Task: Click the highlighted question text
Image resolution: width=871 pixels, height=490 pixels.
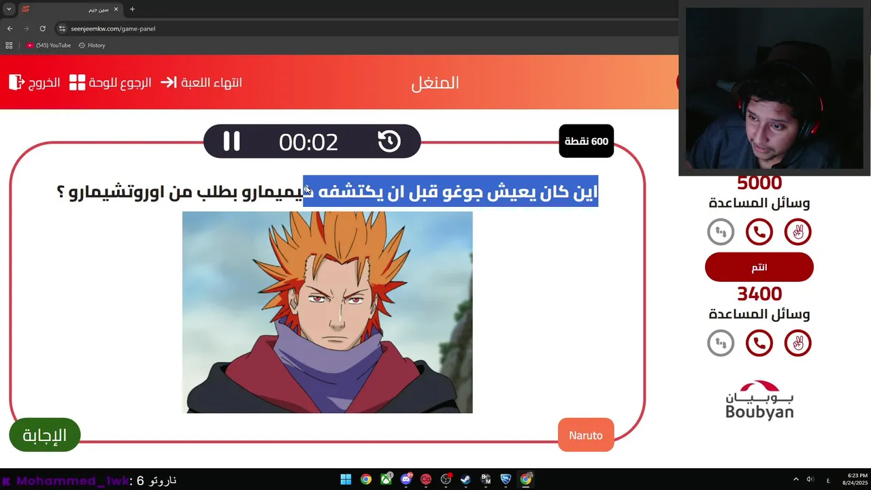Action: (x=450, y=191)
